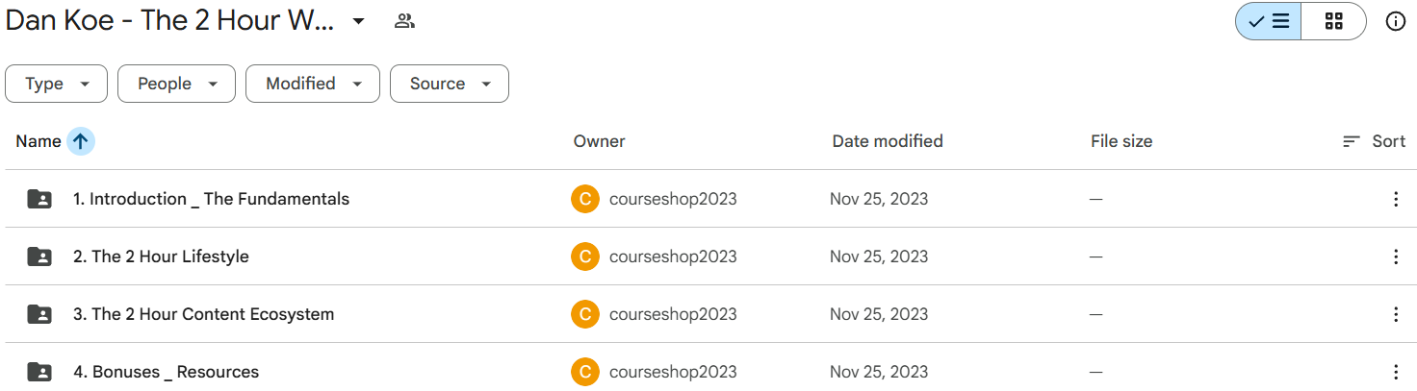Open more actions for Bonuses _ Resources

(x=1395, y=372)
